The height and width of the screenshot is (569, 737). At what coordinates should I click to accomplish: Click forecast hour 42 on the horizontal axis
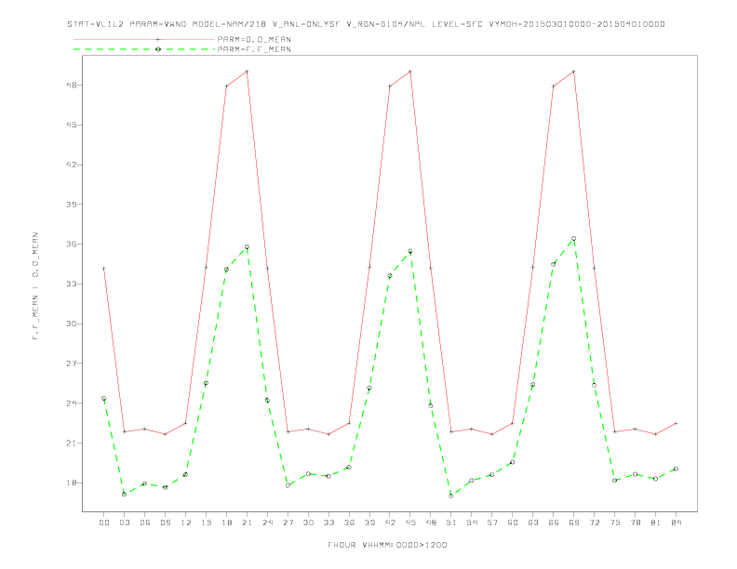pyautogui.click(x=390, y=523)
